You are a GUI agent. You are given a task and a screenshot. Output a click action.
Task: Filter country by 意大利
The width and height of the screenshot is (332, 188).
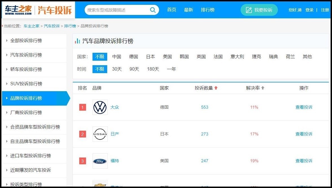[237, 57]
